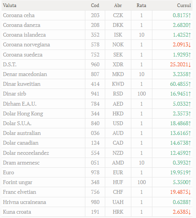Click currency code 840
The image size is (196, 218).
coord(95,123)
